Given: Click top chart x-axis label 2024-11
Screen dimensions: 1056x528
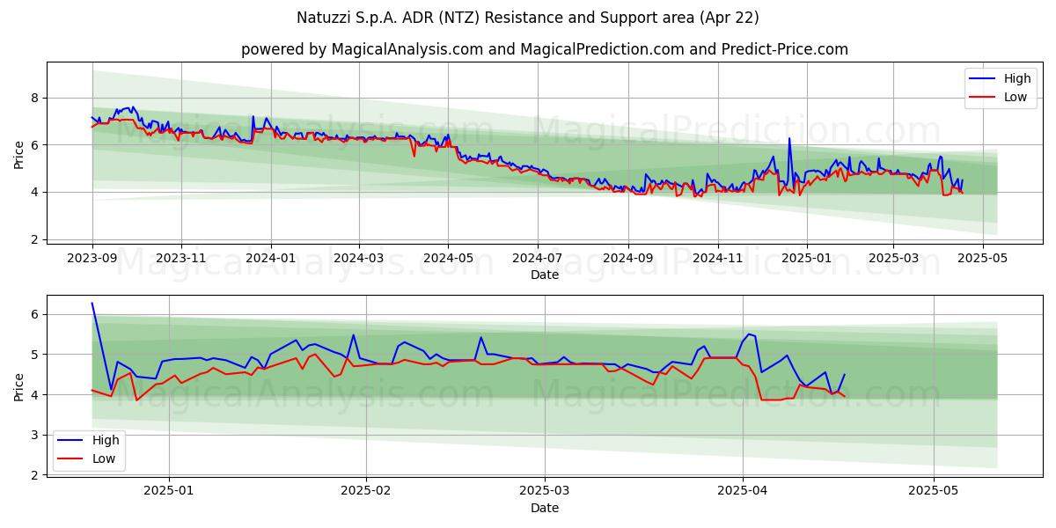Looking at the screenshot, I should (x=717, y=259).
